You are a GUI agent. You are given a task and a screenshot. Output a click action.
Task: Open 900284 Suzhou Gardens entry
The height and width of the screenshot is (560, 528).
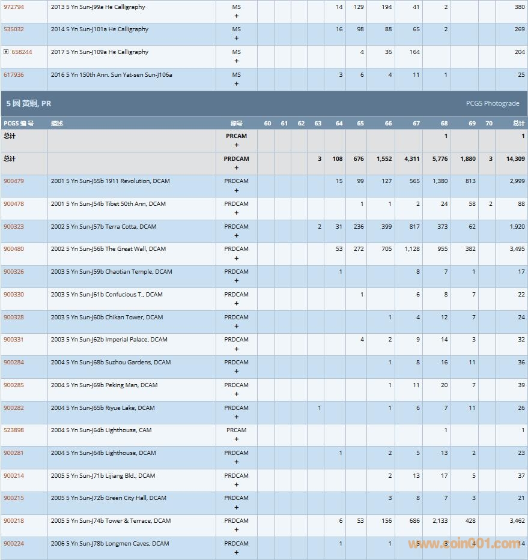(14, 363)
